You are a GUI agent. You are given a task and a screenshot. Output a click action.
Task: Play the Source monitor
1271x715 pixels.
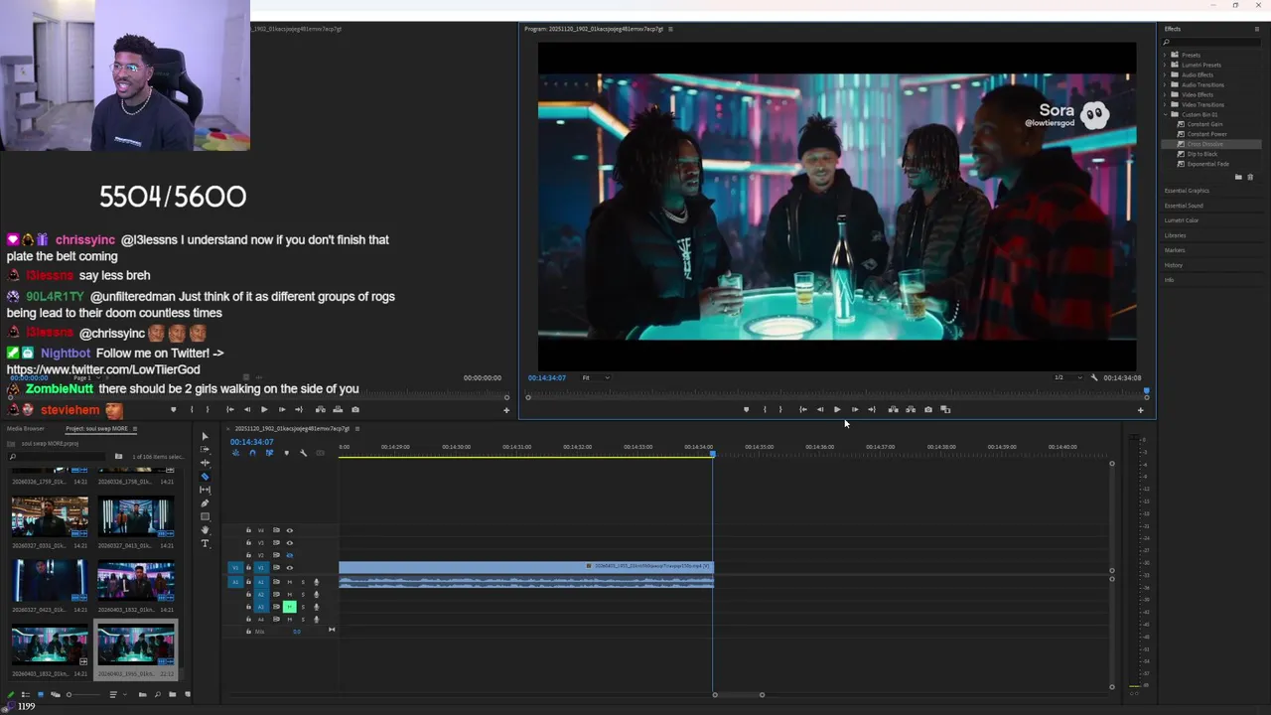(264, 409)
